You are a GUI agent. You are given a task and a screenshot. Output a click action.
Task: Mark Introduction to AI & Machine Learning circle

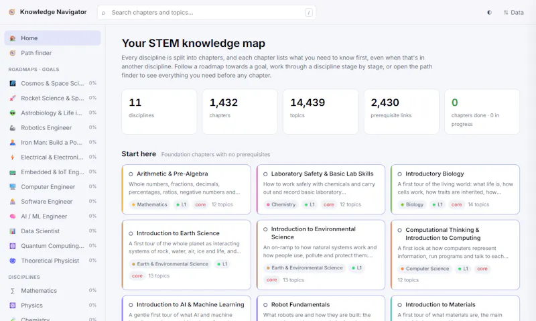(x=131, y=305)
